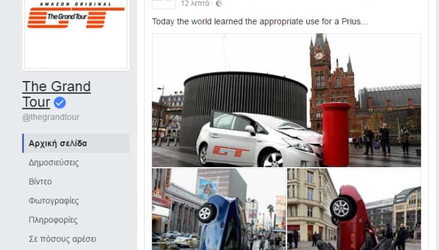Open the blue upended Prius photo
The height and width of the screenshot is (250, 439).
[219, 209]
